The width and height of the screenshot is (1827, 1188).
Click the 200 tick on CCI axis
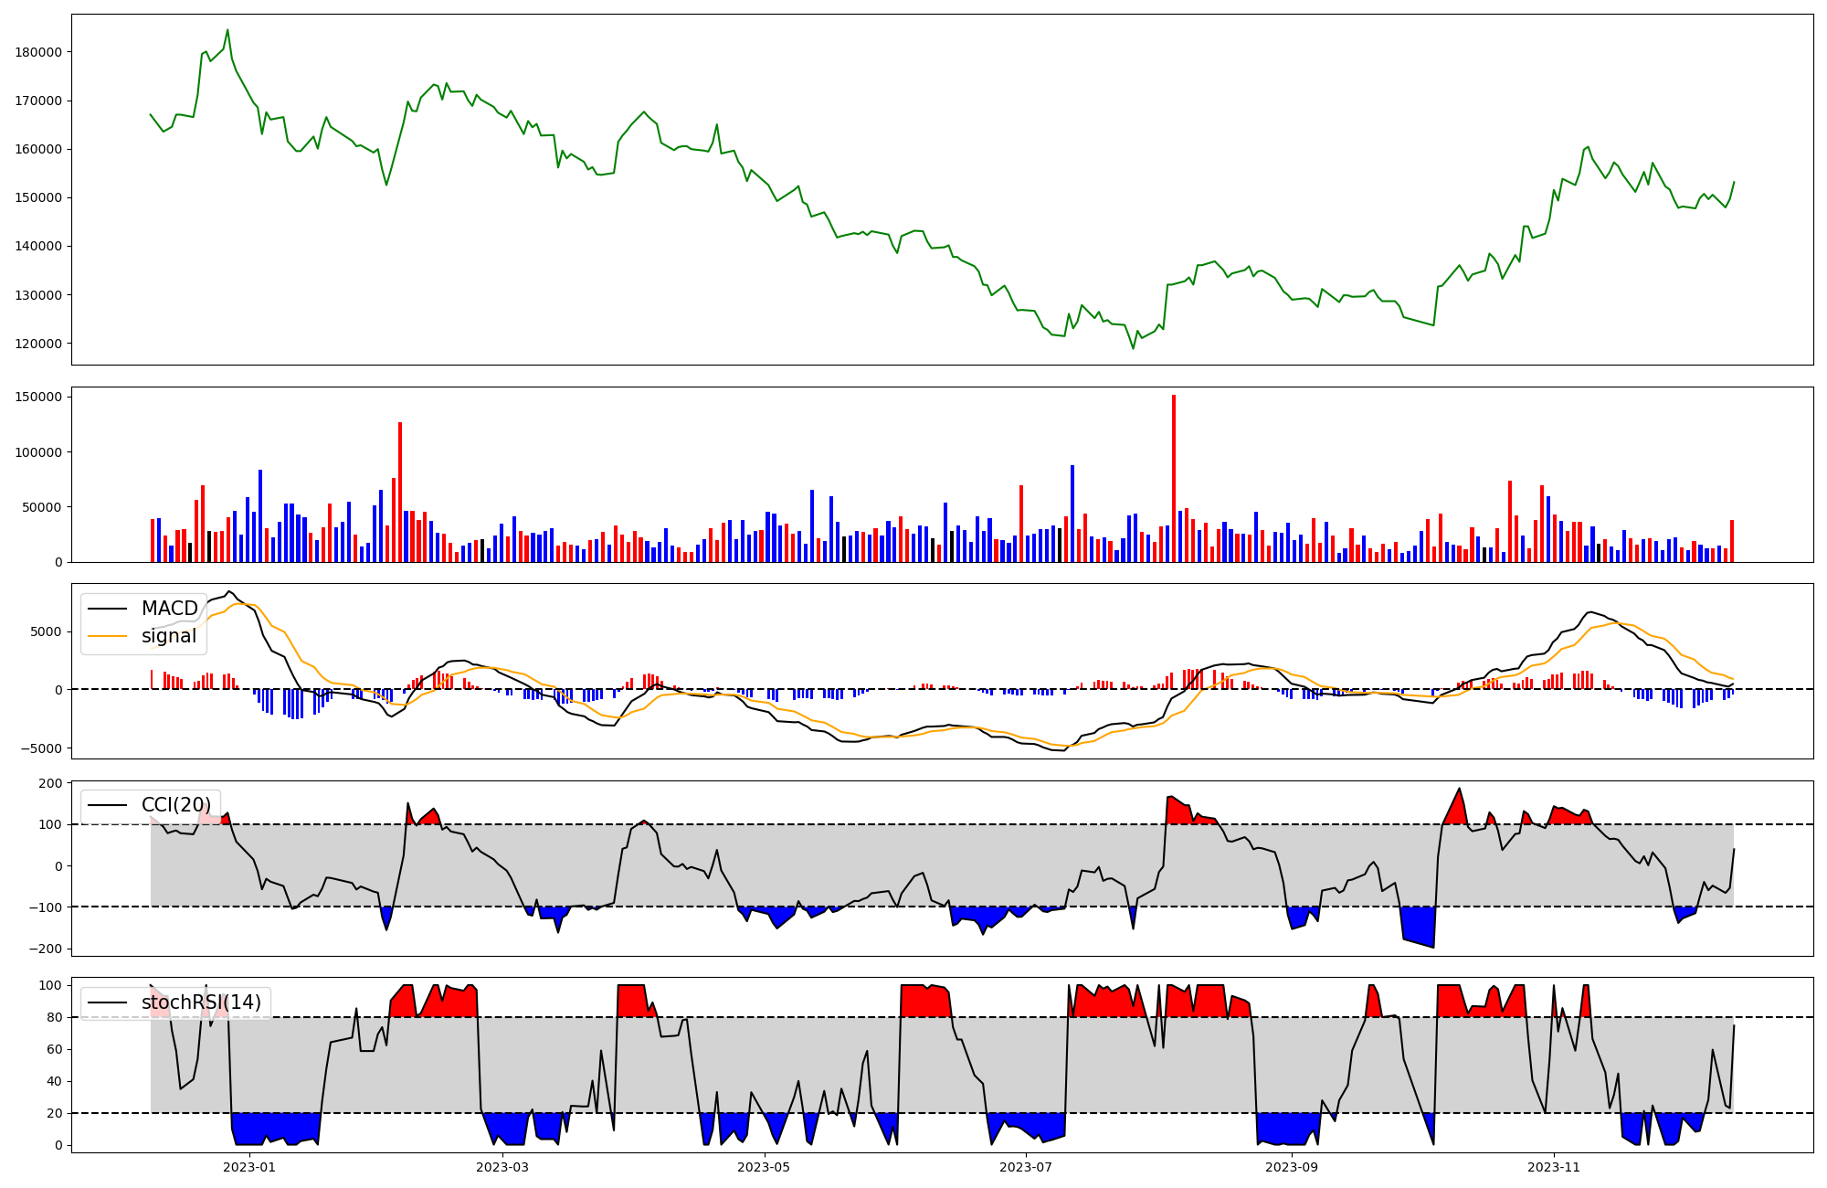50,783
